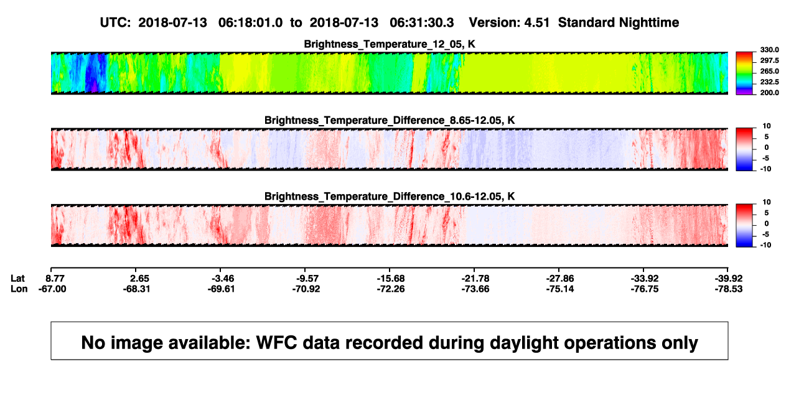Click latitude value -3.46

point(222,277)
